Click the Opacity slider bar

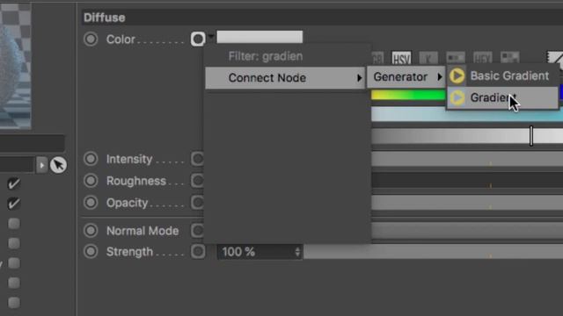[x=467, y=203]
